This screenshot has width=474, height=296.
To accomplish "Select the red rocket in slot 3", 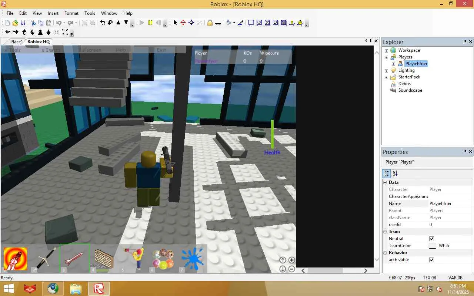I will click(x=75, y=259).
